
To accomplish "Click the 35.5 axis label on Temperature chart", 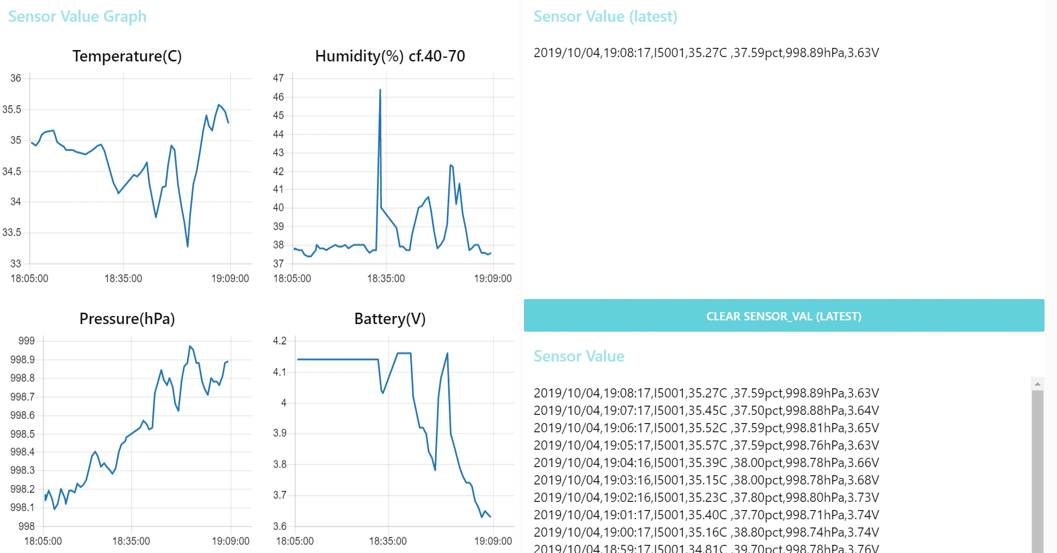I will 12,109.
